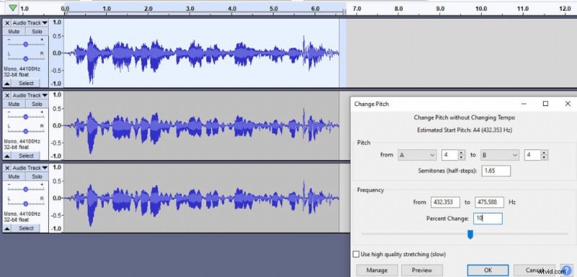
Task: Minimize the Change Pitch dialog
Action: coord(524,104)
